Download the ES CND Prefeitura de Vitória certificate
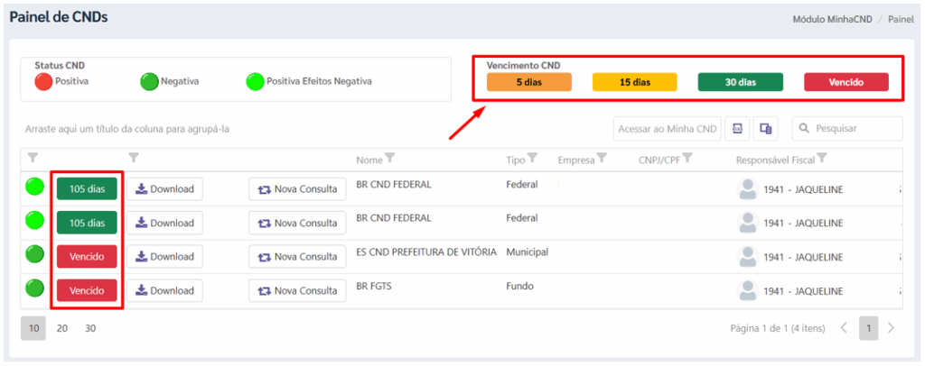 point(164,257)
